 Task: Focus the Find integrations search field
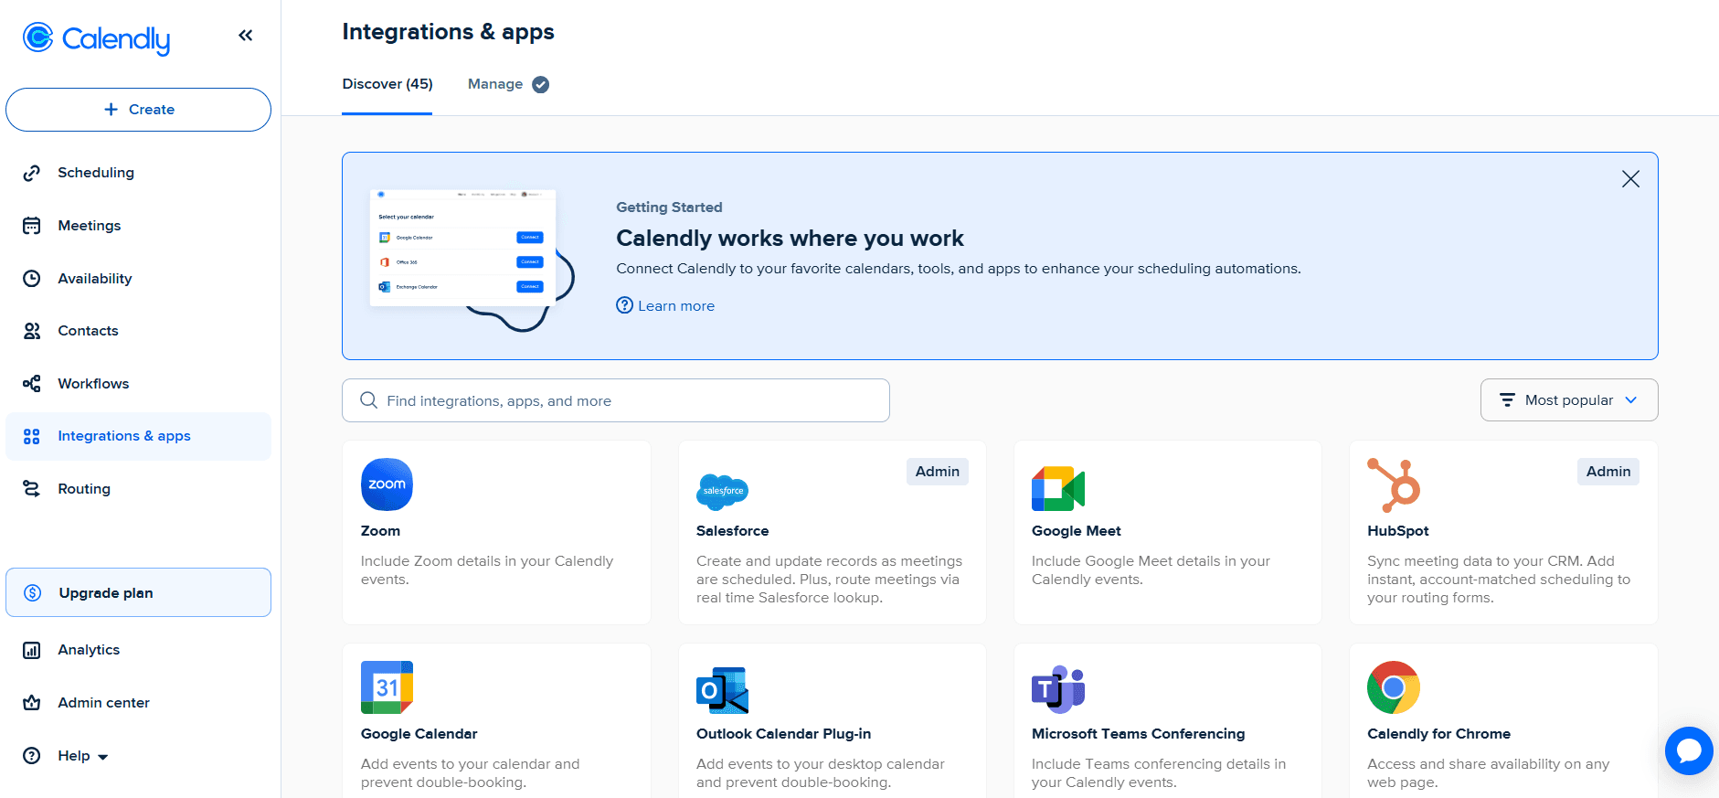point(616,400)
